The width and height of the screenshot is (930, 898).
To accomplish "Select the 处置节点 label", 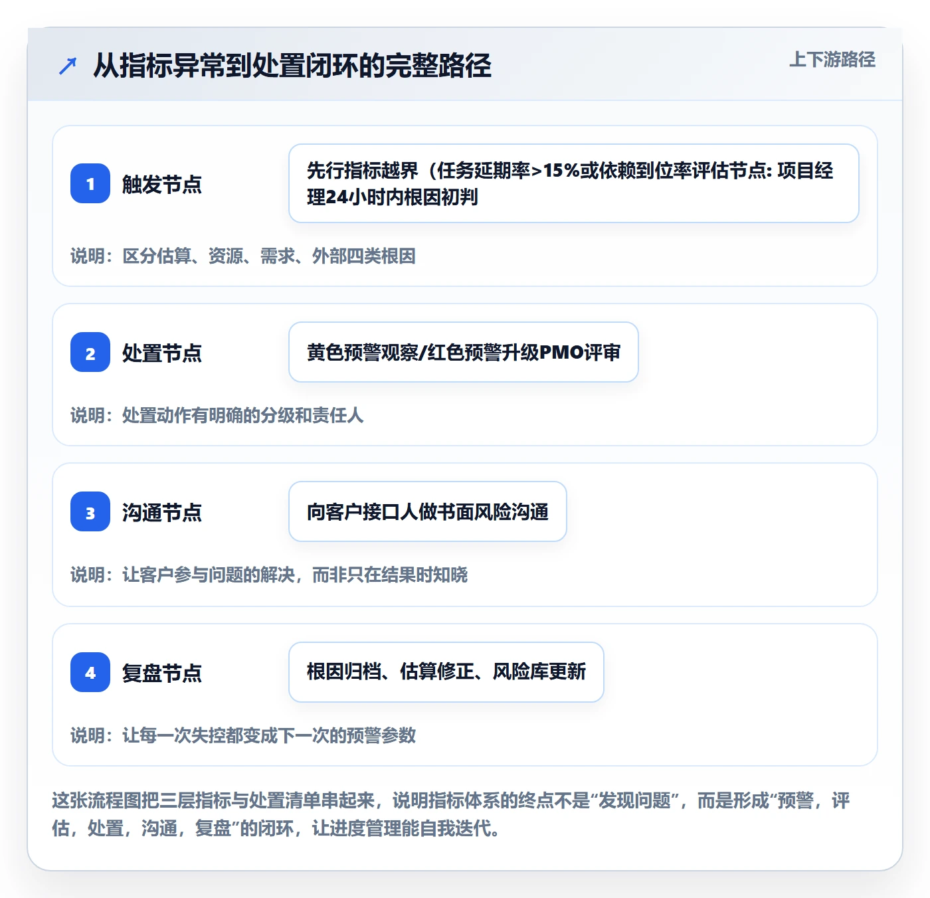I will [x=162, y=353].
